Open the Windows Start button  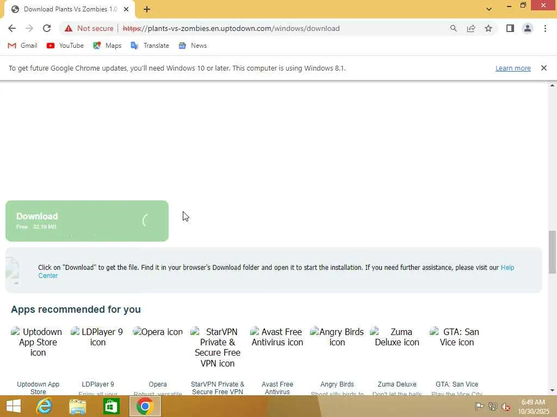pos(14,406)
